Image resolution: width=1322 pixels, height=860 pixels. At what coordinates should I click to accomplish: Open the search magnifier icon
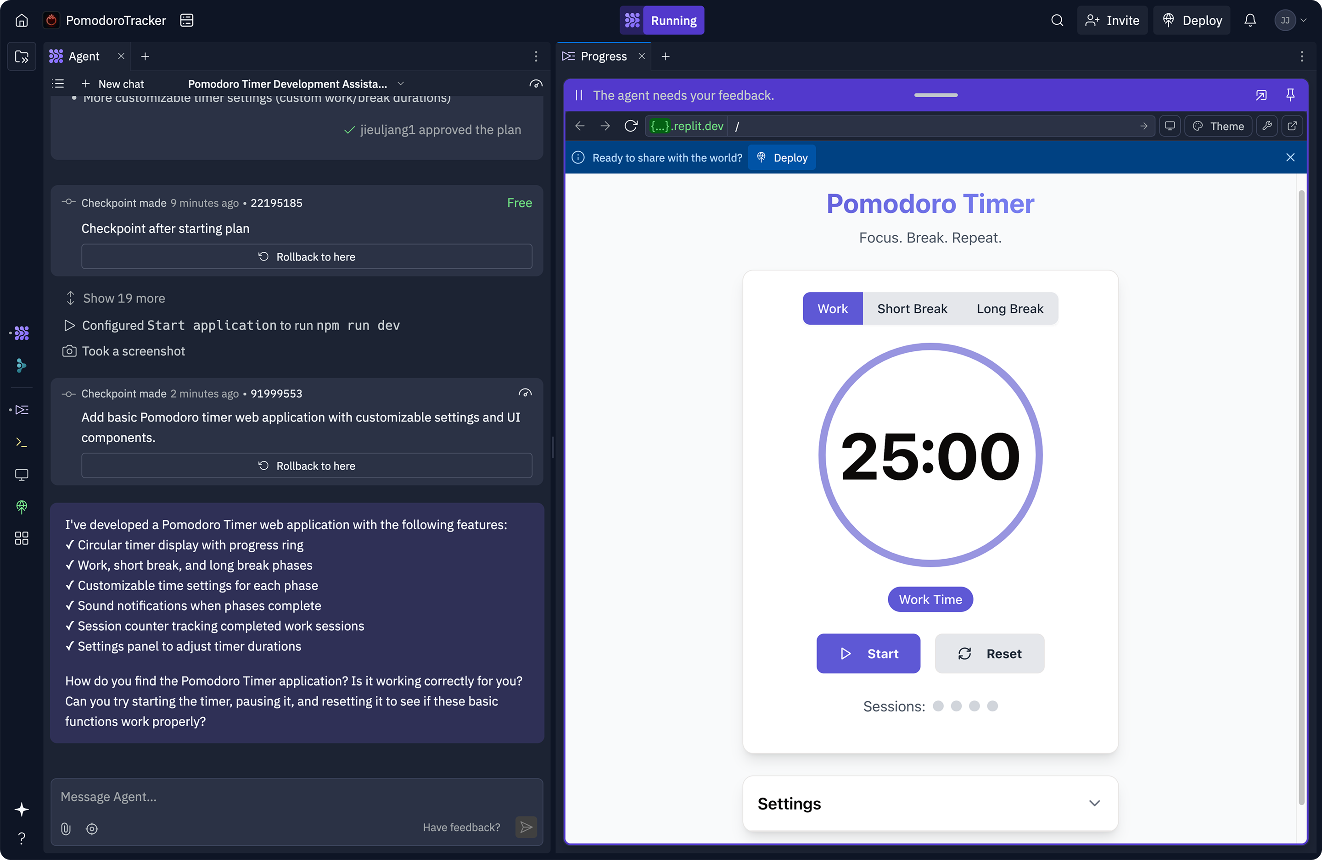(1057, 21)
